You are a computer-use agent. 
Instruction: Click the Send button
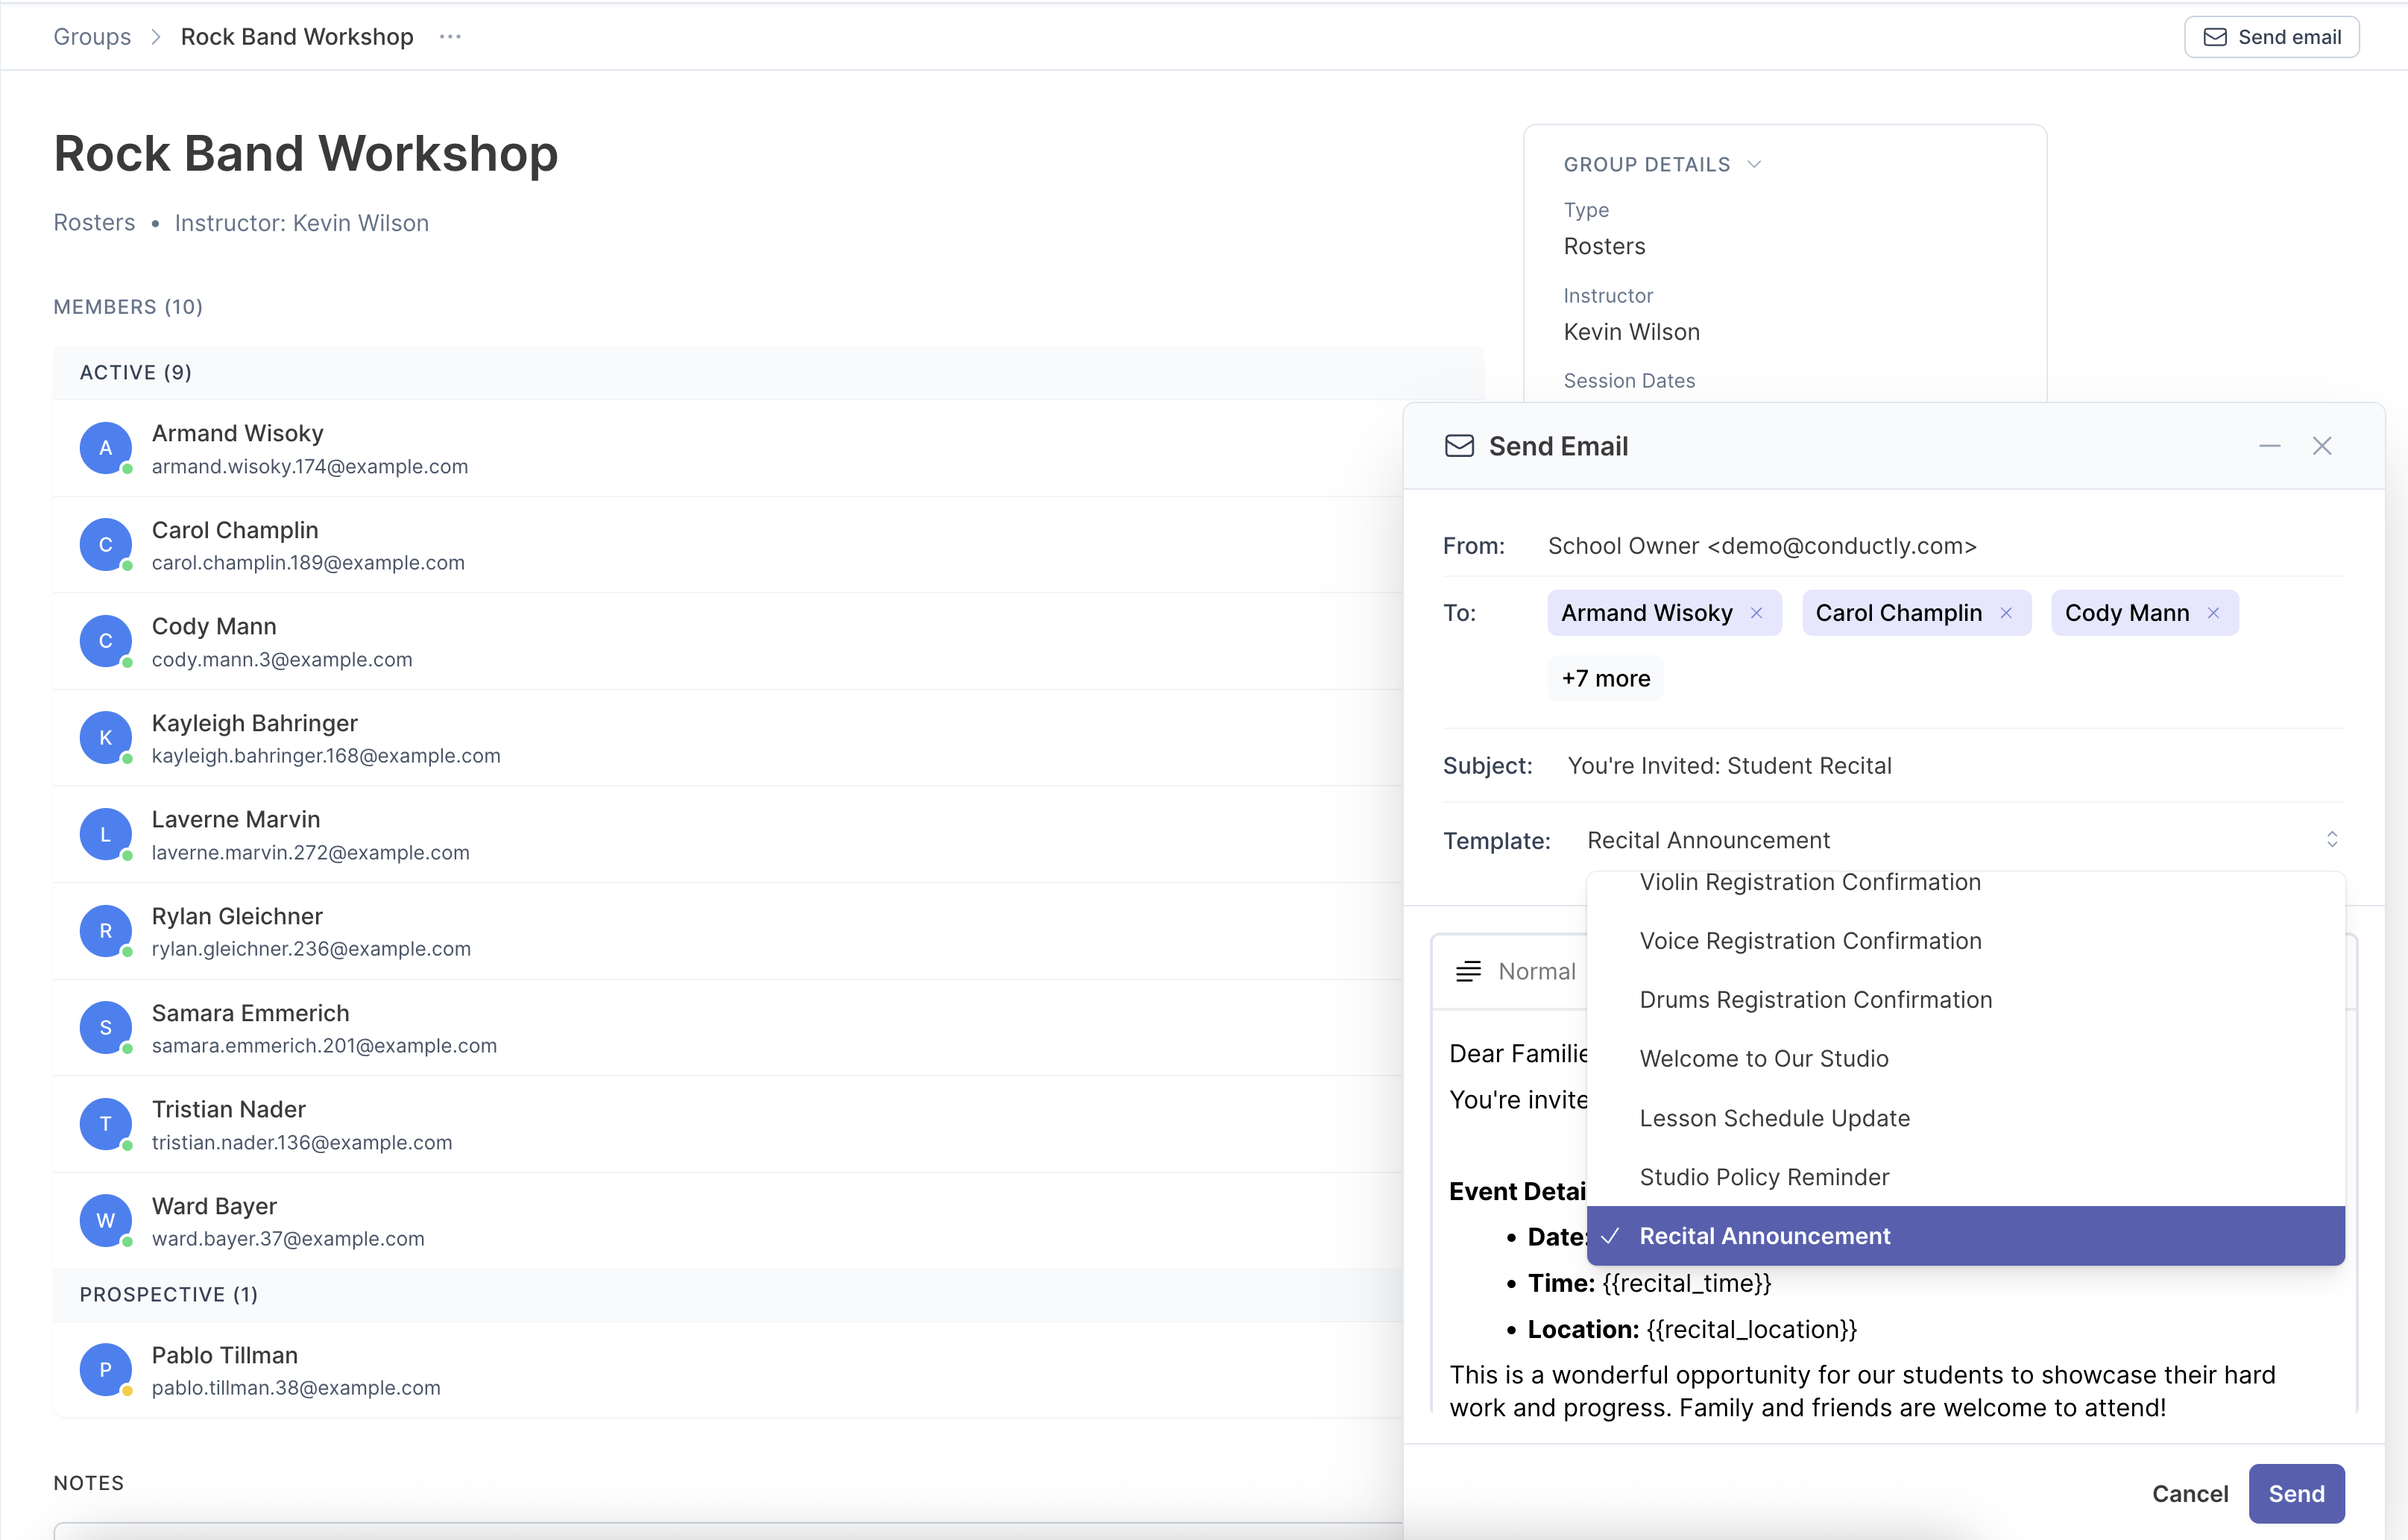click(x=2296, y=1493)
